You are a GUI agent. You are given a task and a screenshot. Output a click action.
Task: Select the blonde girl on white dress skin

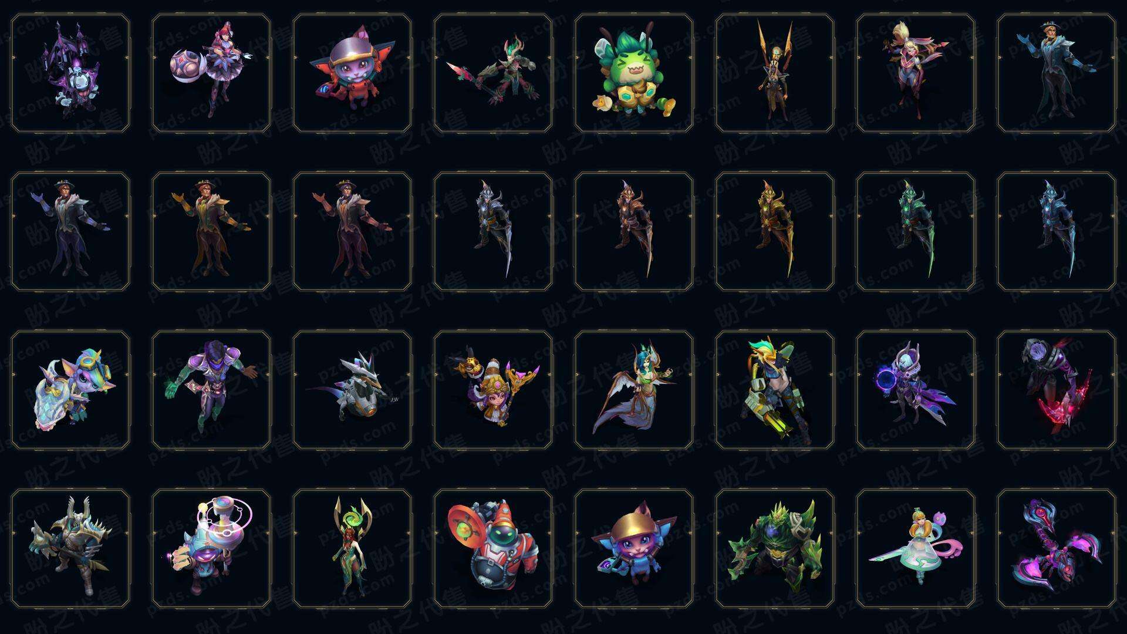(x=916, y=549)
